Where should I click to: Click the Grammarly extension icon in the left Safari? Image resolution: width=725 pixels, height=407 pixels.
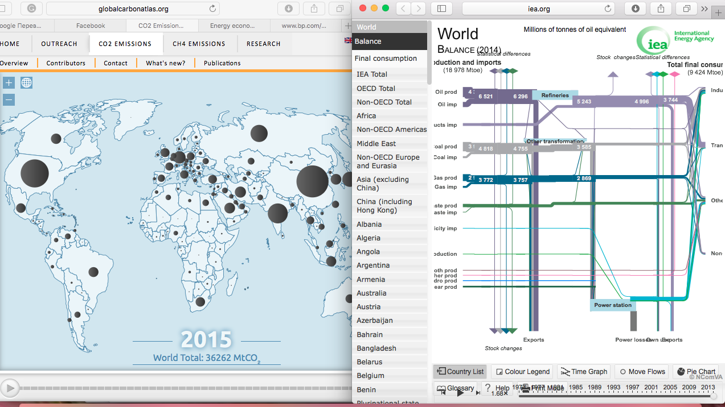point(31,9)
